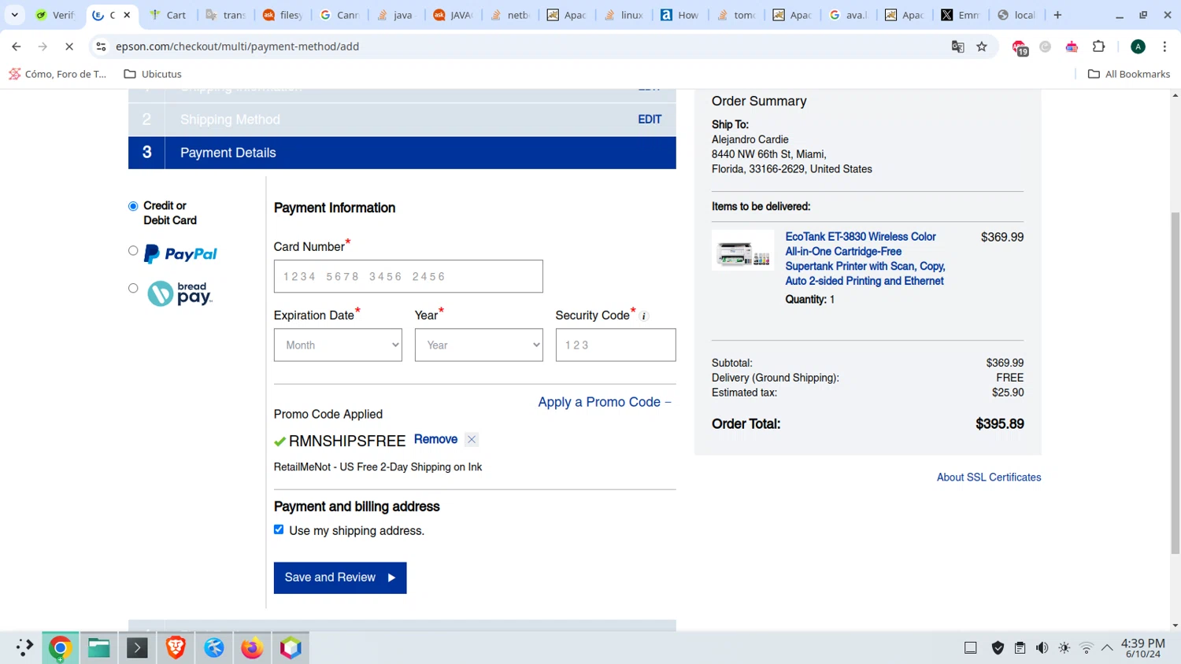Select the Bread Pay payment option
Image resolution: width=1181 pixels, height=664 pixels.
point(133,288)
